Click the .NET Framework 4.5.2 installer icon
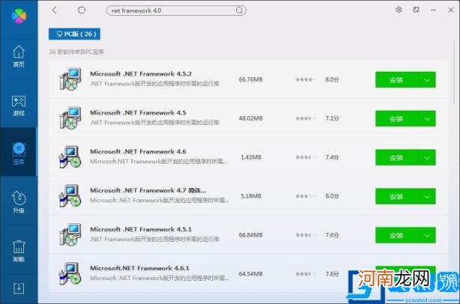 point(70,79)
